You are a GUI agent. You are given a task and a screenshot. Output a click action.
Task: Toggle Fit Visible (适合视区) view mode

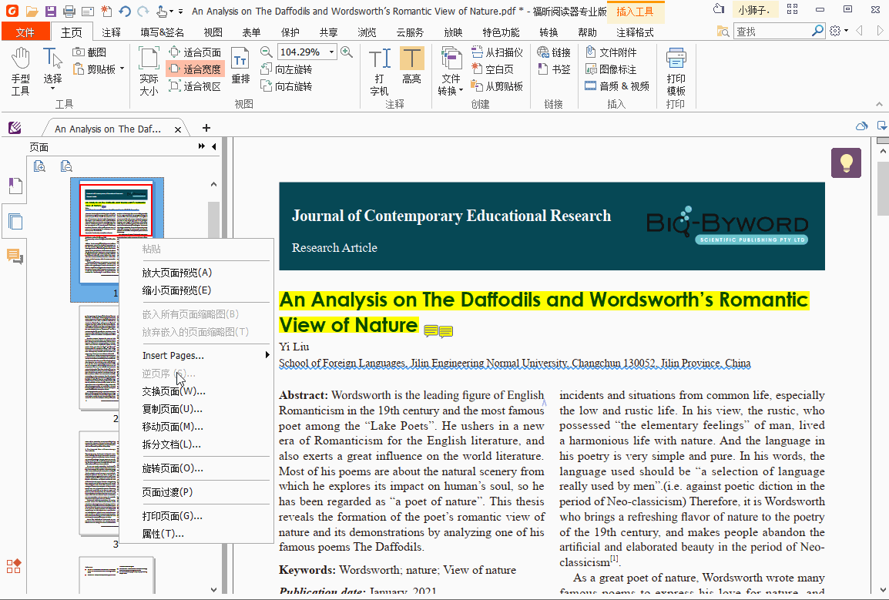pyautogui.click(x=195, y=86)
